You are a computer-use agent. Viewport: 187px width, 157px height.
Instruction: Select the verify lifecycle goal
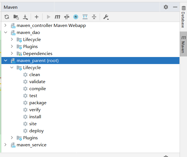point(35,110)
